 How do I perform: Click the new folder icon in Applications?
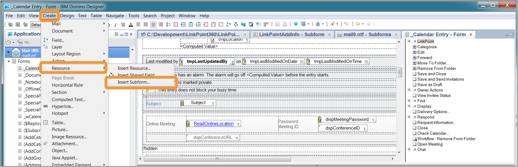tap(9, 42)
